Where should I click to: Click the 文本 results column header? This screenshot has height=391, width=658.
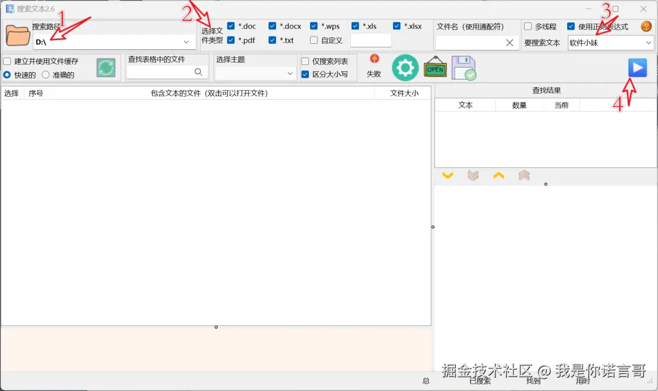pyautogui.click(x=465, y=105)
